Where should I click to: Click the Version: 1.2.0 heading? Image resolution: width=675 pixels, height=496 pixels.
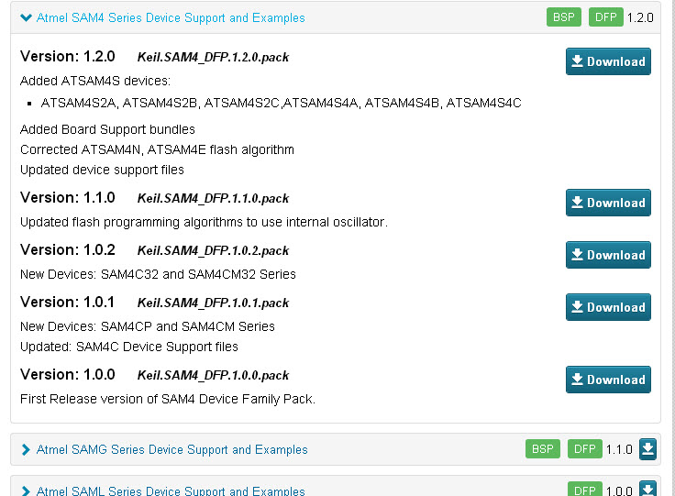[68, 56]
